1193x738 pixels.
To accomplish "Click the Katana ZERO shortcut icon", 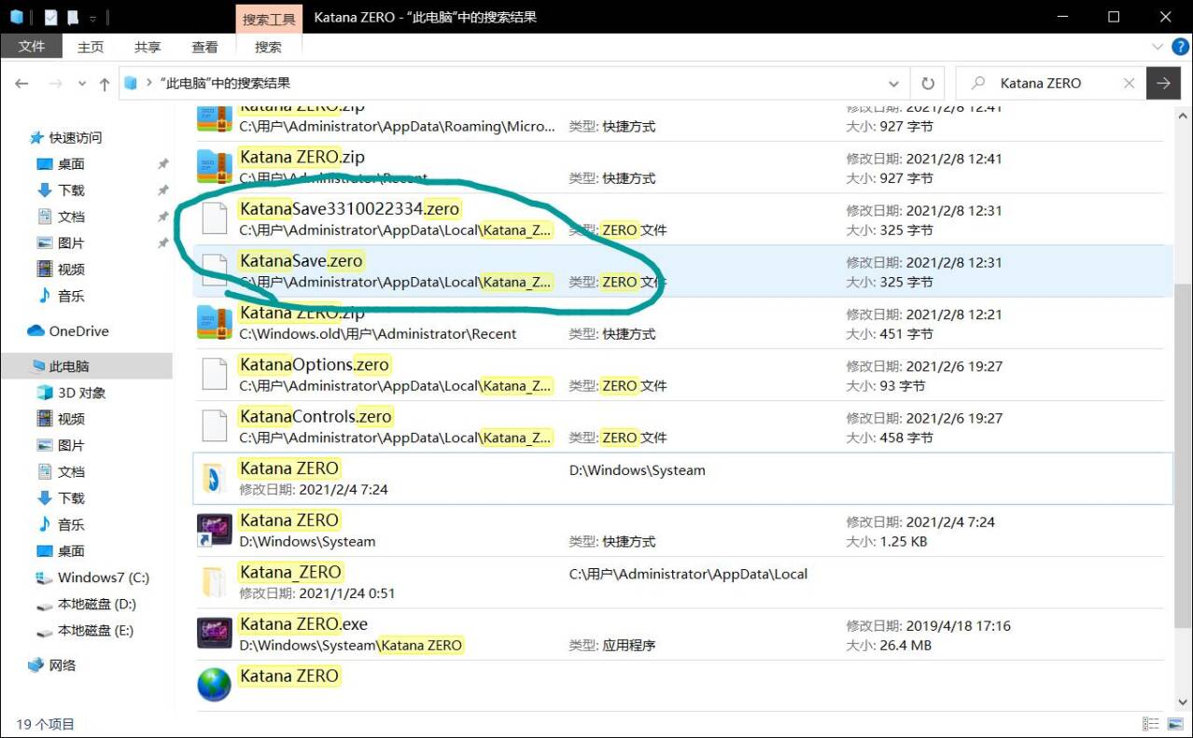I will coord(215,529).
